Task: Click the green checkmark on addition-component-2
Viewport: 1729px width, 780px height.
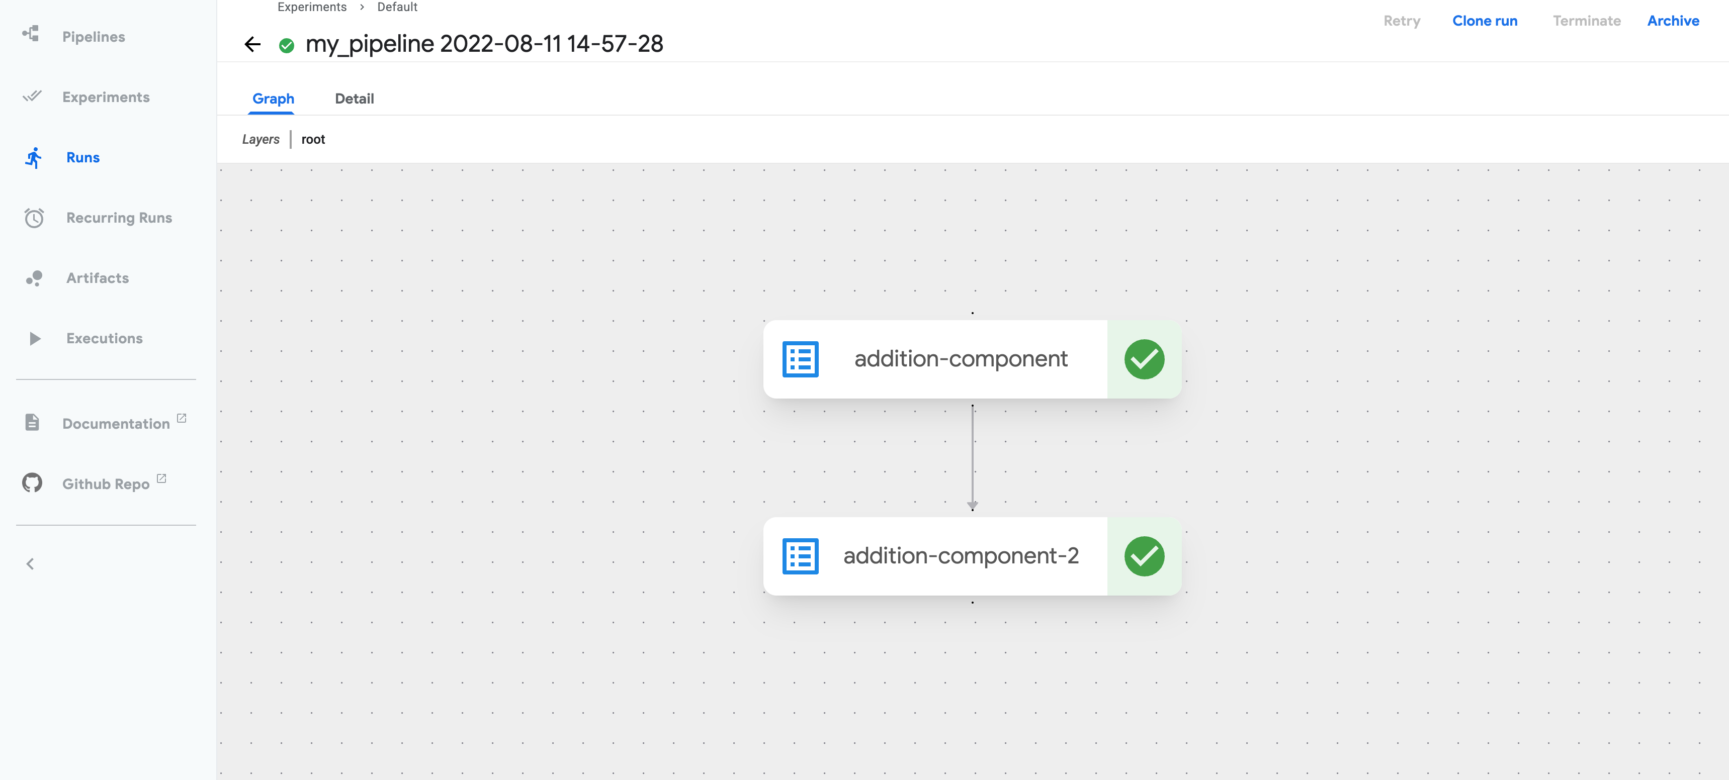Action: [x=1144, y=555]
